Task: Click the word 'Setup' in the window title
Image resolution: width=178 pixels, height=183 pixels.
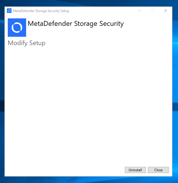Action: [x=65, y=11]
